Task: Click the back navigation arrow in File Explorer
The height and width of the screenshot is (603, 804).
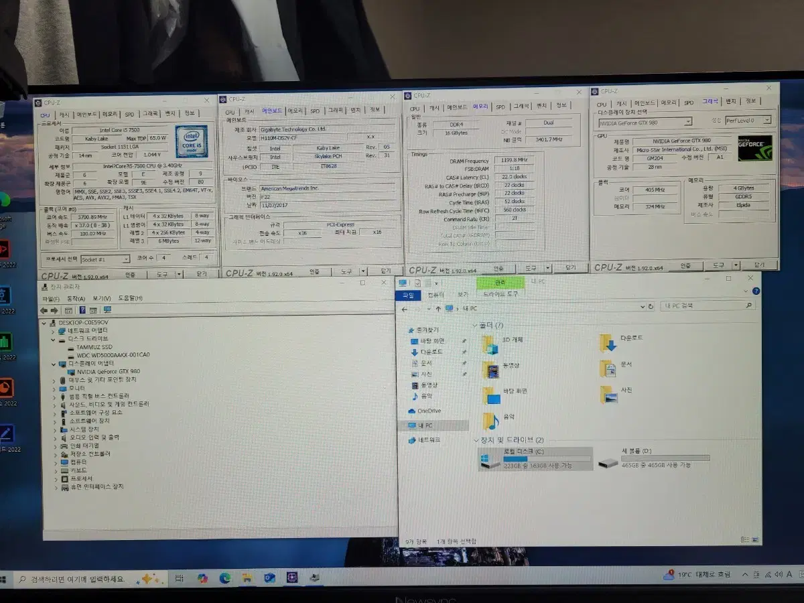Action: (x=404, y=308)
